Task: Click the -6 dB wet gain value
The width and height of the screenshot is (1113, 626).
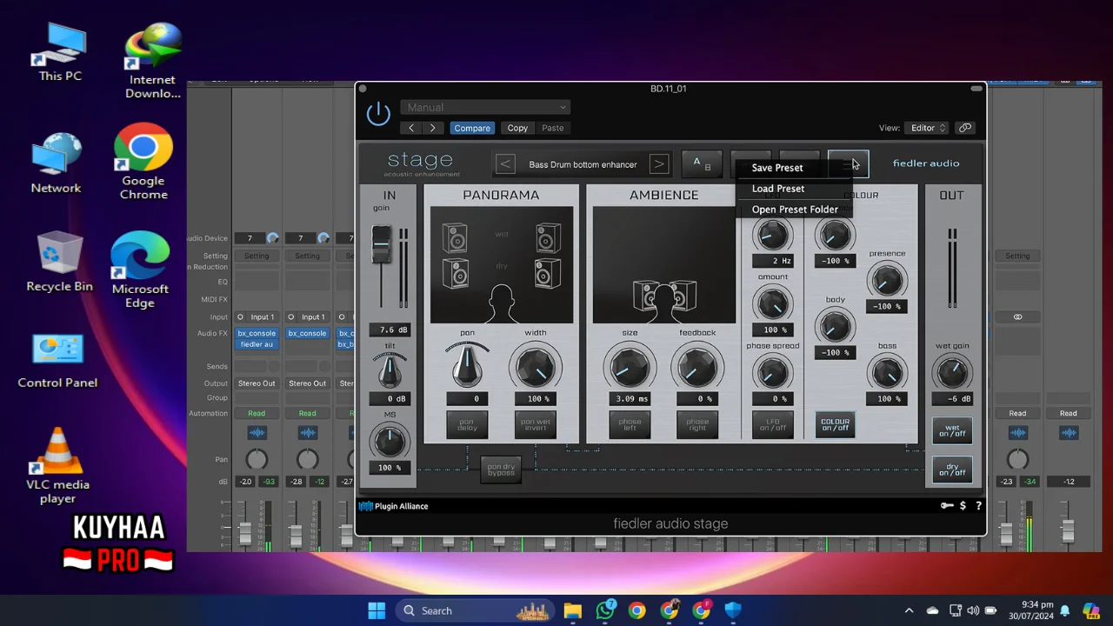Action: (x=952, y=399)
